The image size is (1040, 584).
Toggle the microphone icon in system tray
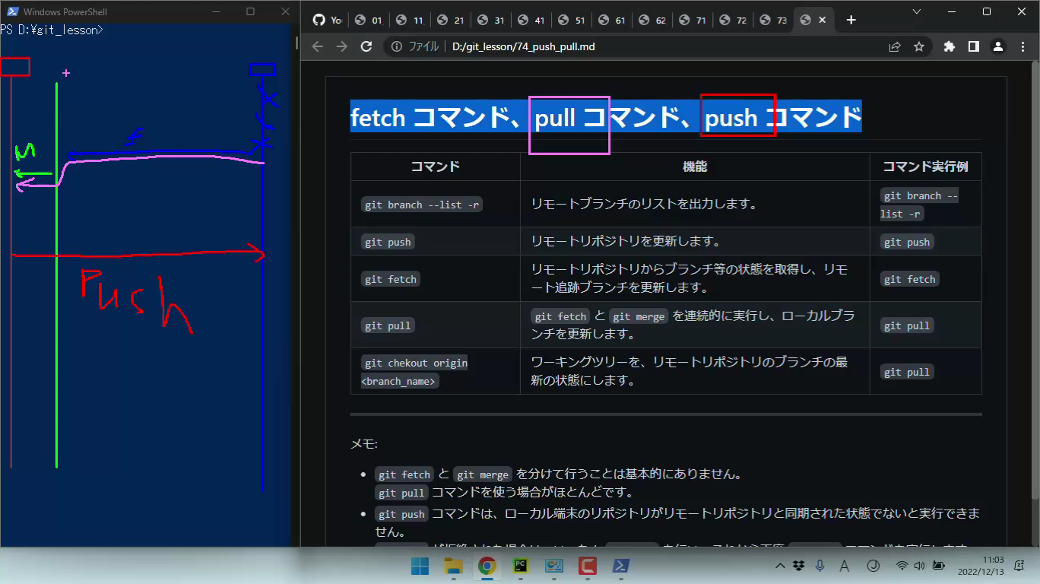tap(820, 566)
